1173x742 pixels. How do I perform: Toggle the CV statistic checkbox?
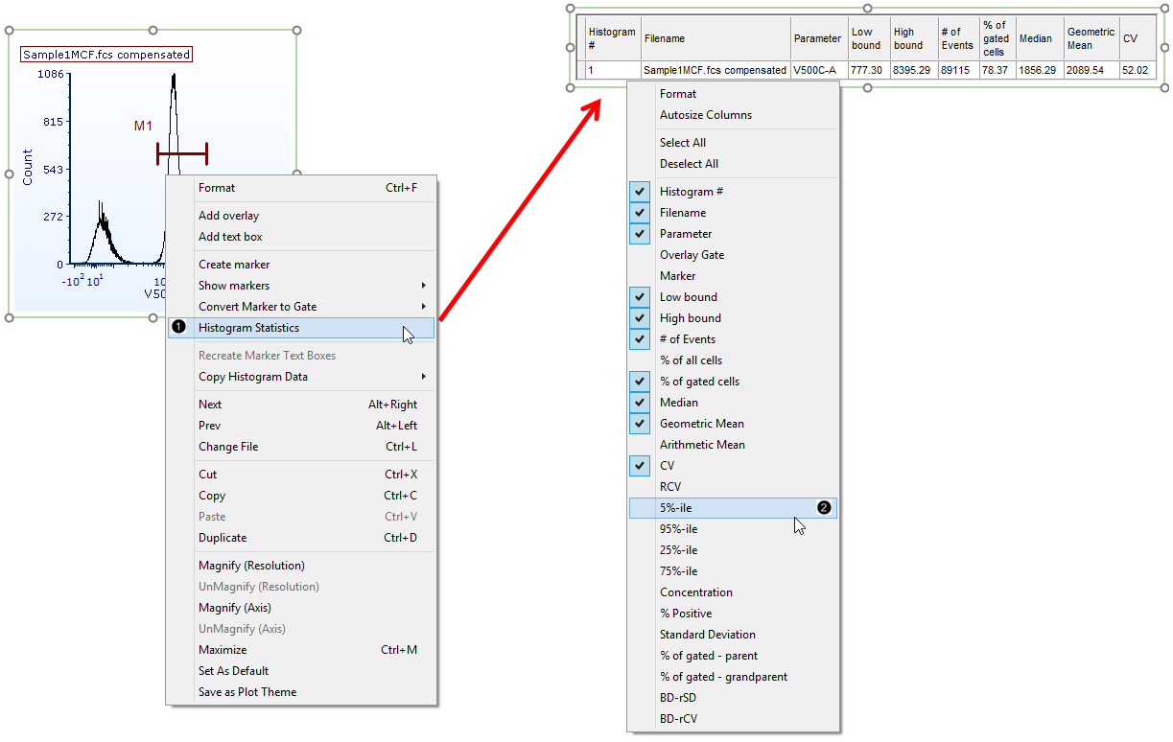[x=640, y=466]
